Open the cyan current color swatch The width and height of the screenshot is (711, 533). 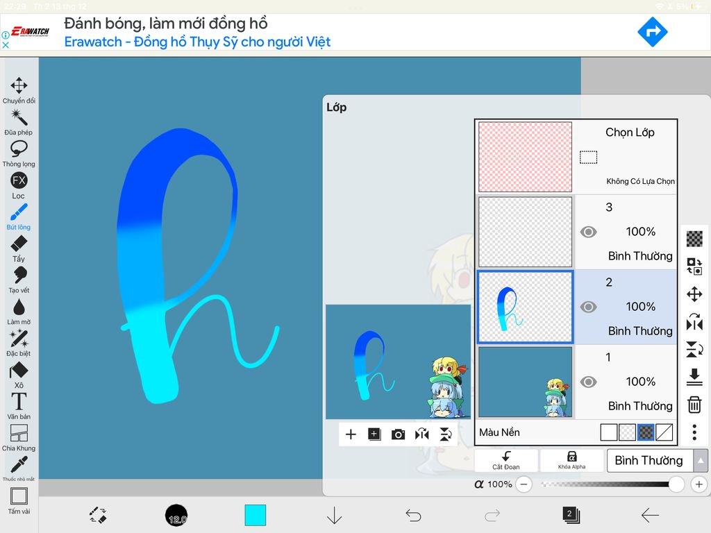pyautogui.click(x=256, y=516)
